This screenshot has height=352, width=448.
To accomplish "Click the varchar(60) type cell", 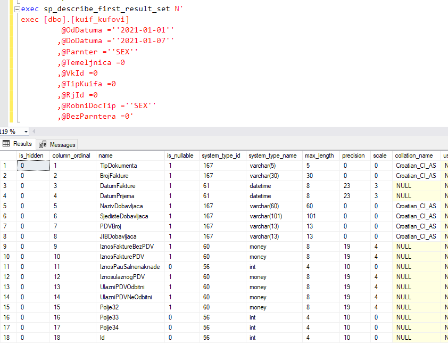I will point(274,206).
